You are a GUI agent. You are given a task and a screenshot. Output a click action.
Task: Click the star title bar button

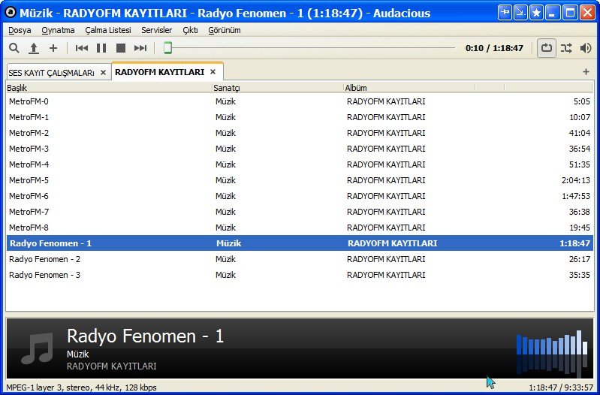[536, 13]
